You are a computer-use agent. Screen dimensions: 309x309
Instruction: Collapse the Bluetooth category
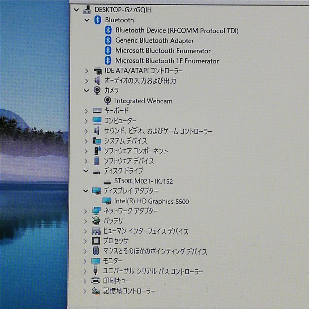(87, 20)
